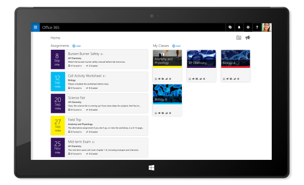The image size is (304, 185).
Task: Open the megaphone icon on Biology A card
Action: (x=228, y=79)
